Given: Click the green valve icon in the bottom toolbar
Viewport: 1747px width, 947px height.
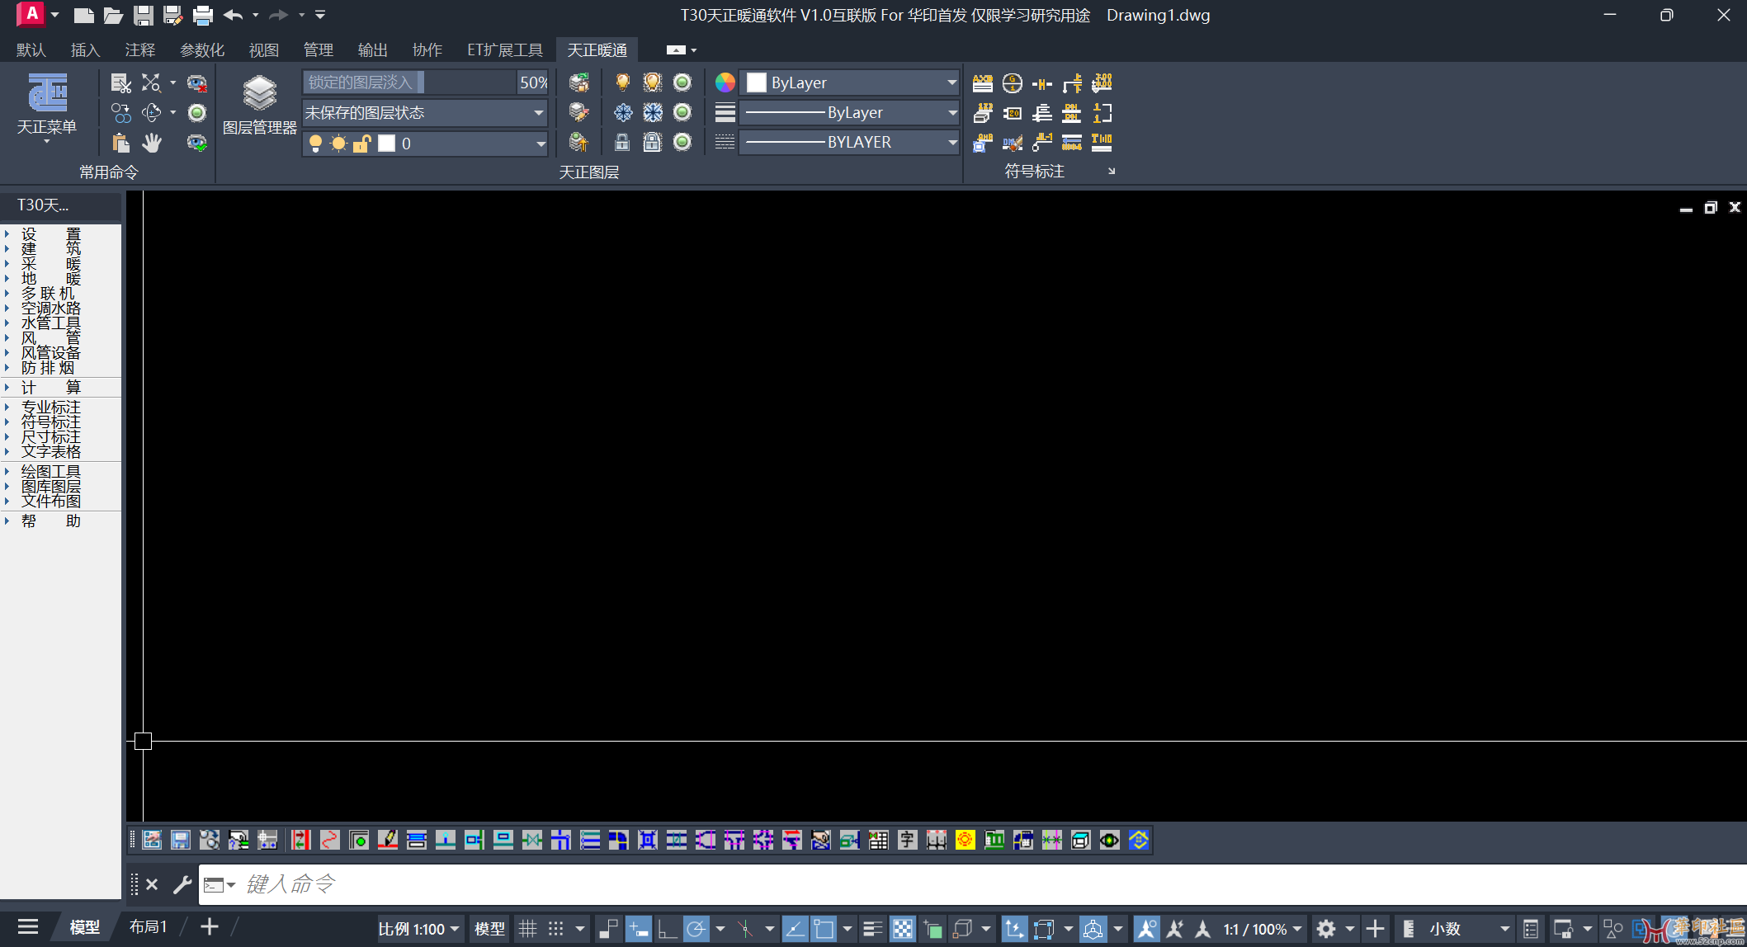Looking at the screenshot, I should (x=531, y=840).
